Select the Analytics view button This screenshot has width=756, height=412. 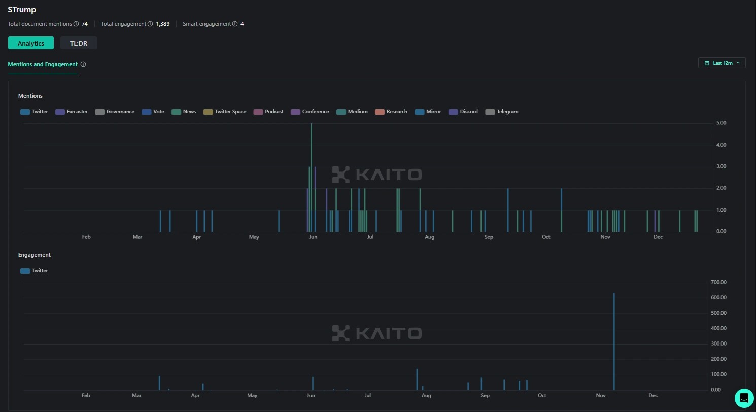pos(31,43)
